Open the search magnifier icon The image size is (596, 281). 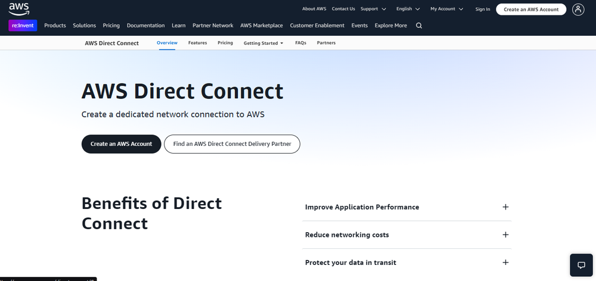pyautogui.click(x=419, y=26)
